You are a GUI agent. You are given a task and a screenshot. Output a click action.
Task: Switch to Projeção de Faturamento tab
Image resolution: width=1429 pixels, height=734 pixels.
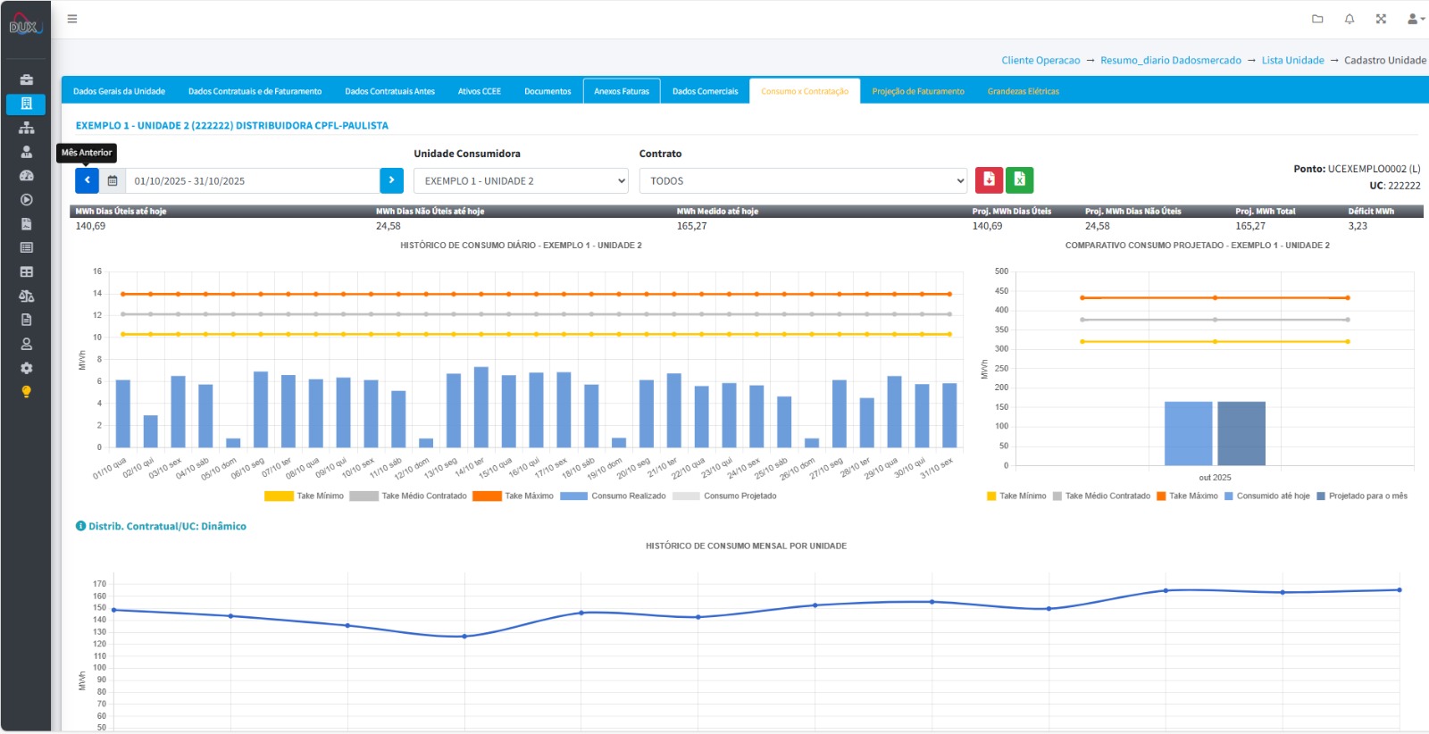(917, 91)
